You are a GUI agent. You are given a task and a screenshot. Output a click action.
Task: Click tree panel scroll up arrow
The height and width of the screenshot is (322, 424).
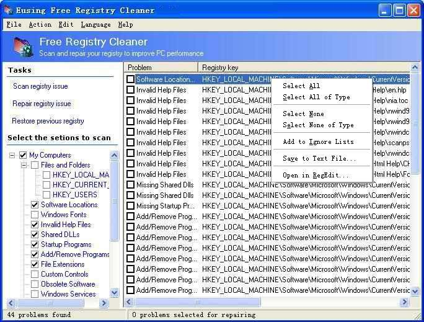(115, 155)
